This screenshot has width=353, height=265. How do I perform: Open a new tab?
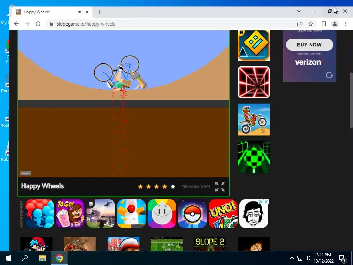100,12
